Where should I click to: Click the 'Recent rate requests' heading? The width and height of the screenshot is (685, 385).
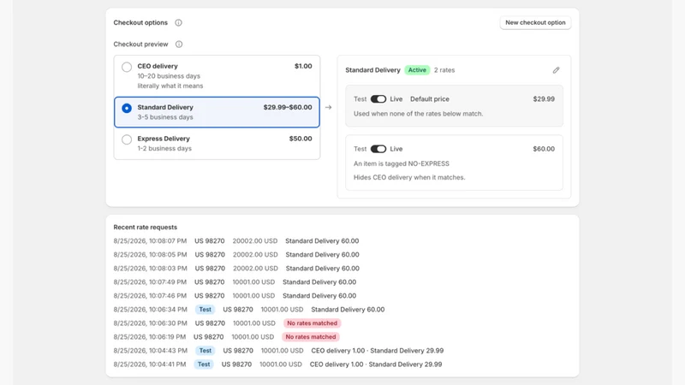tap(146, 227)
